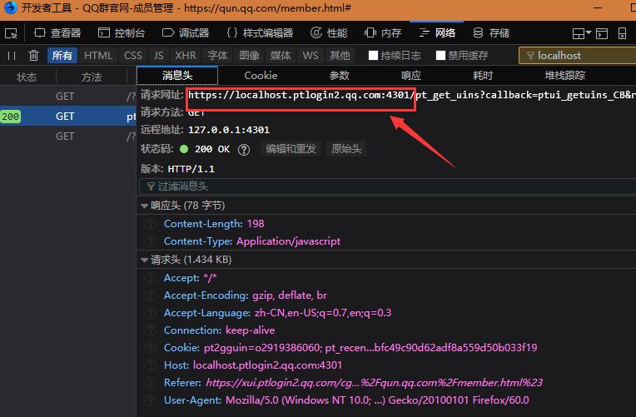Filter requests by WS
This screenshot has width=636, height=417.
click(311, 55)
